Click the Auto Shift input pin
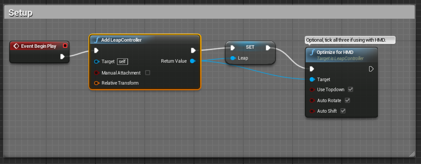Viewport: 421px width, 164px height. tap(312, 111)
